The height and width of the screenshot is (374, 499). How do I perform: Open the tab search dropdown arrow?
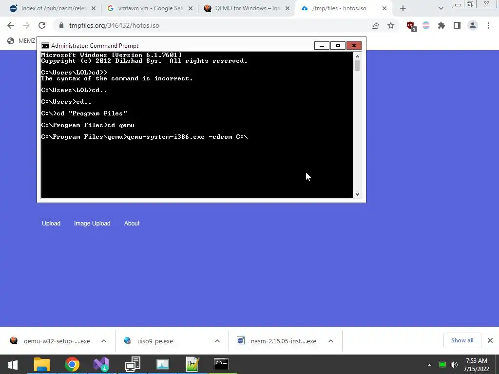tap(441, 9)
